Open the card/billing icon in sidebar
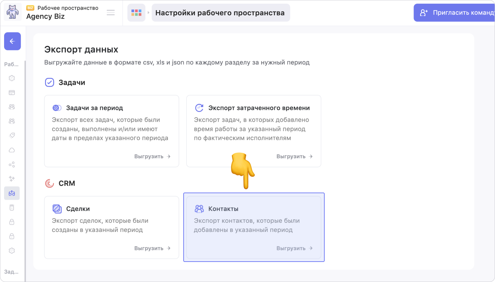The height and width of the screenshot is (282, 495). pos(12,93)
